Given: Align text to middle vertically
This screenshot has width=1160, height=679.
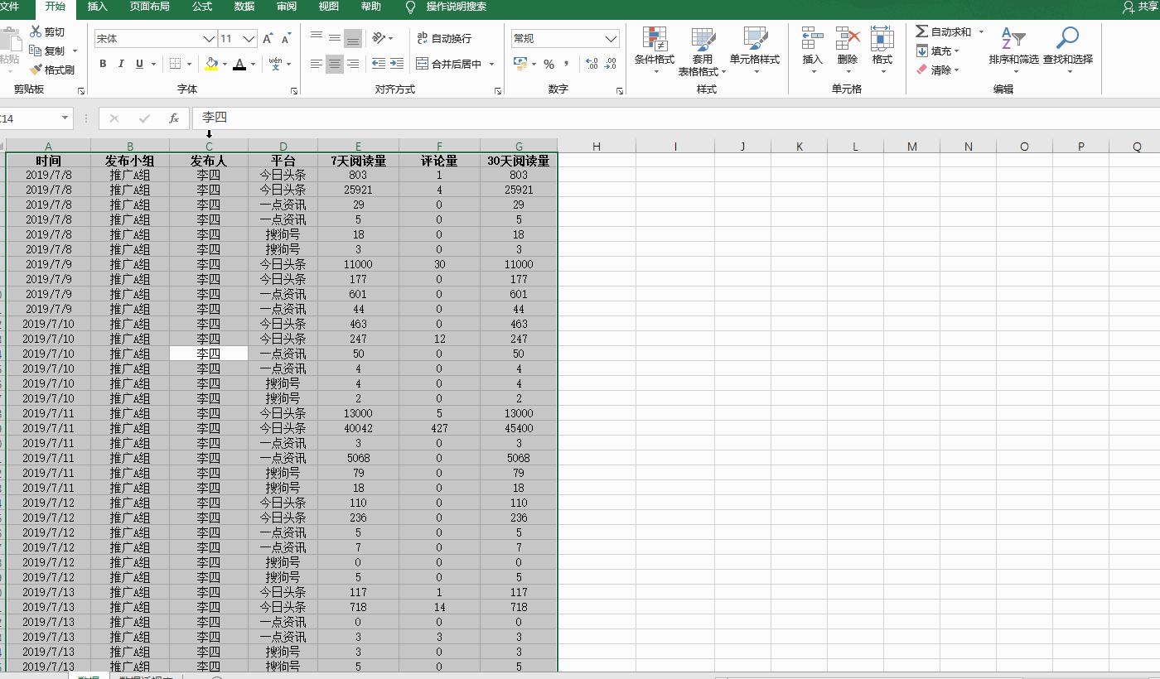Looking at the screenshot, I should (335, 38).
